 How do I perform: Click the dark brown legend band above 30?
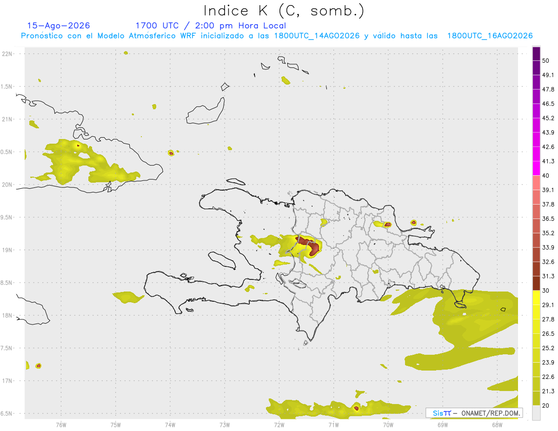click(x=537, y=283)
